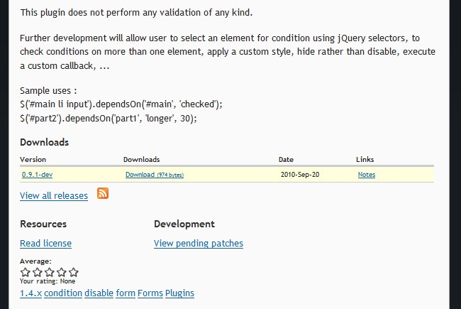The height and width of the screenshot is (309, 461).
Task: Open the 0.9.1-dev version link
Action: tap(36, 175)
